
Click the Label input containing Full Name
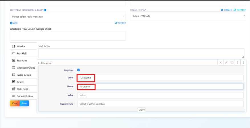[x=160, y=78]
